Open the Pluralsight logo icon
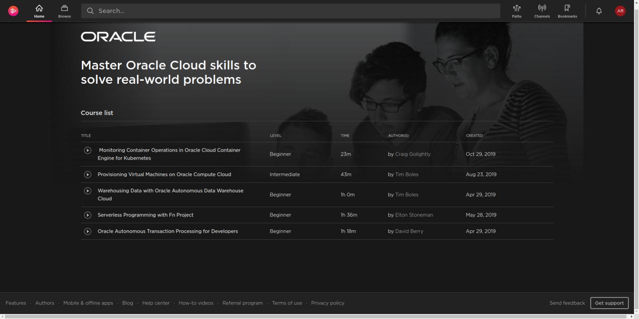The image size is (639, 319). click(x=13, y=10)
